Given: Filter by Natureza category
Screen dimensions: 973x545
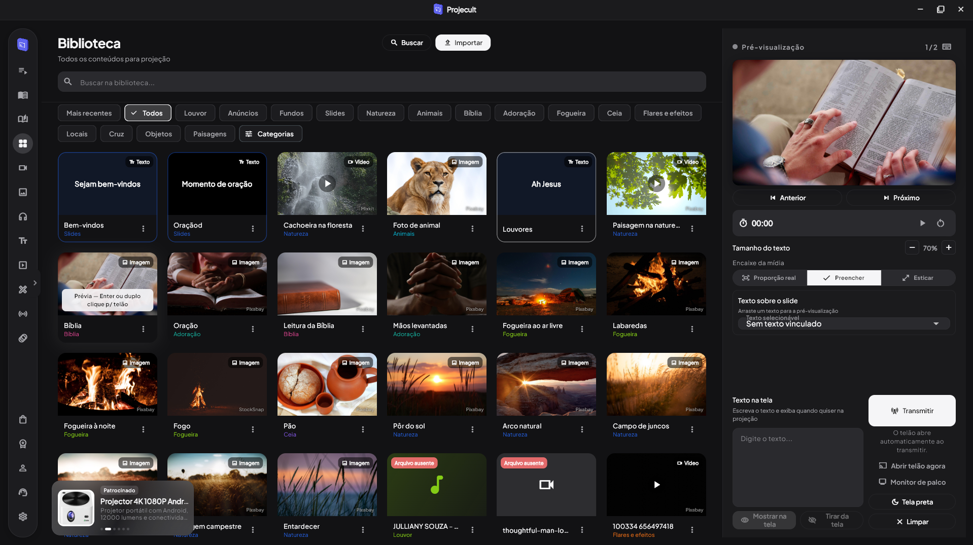Looking at the screenshot, I should click(x=380, y=113).
